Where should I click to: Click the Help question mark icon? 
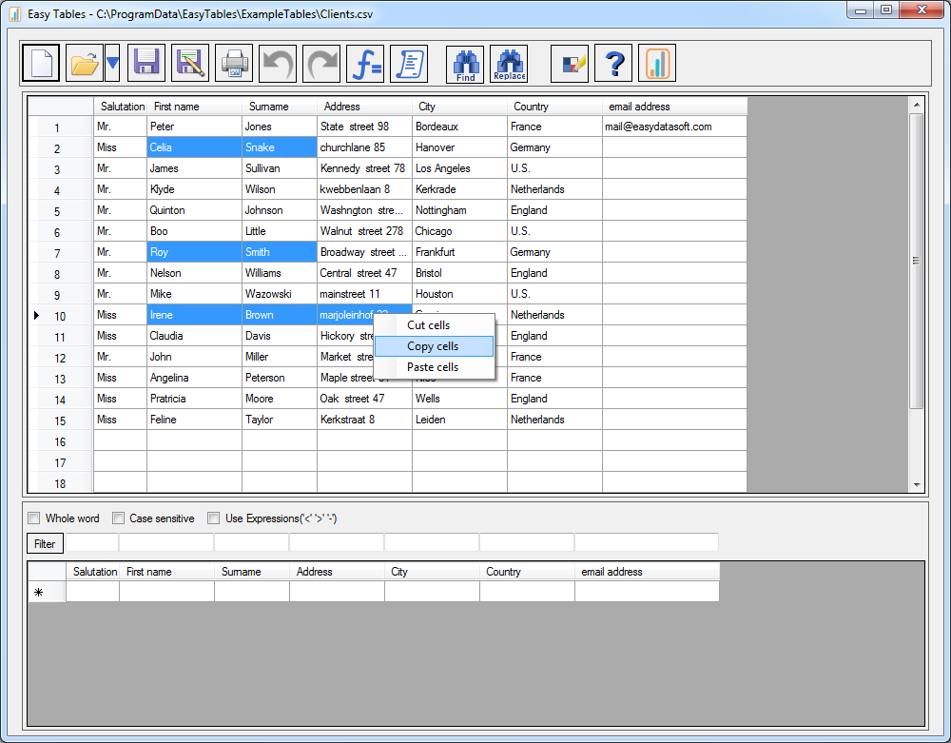(614, 64)
